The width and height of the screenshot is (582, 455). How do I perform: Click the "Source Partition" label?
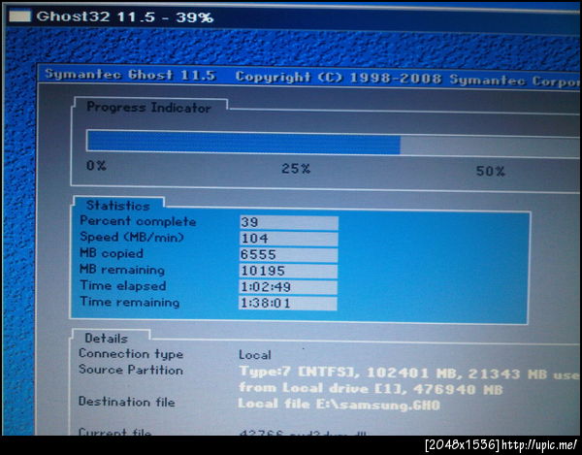(131, 370)
